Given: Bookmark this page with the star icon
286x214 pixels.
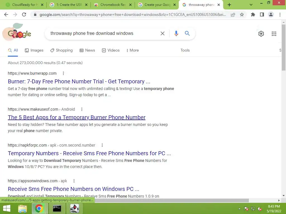Looking at the screenshot, I should click(x=242, y=14).
